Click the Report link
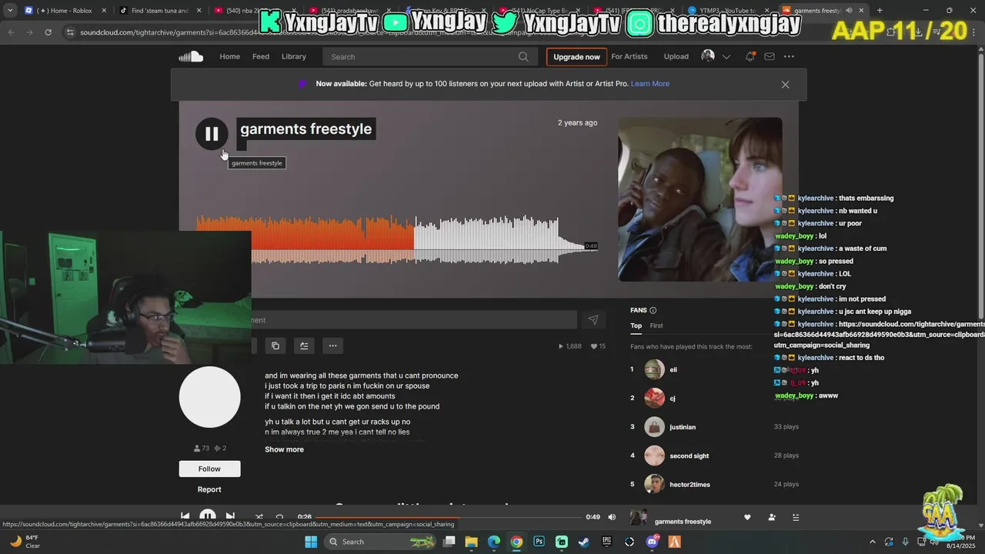 [209, 489]
